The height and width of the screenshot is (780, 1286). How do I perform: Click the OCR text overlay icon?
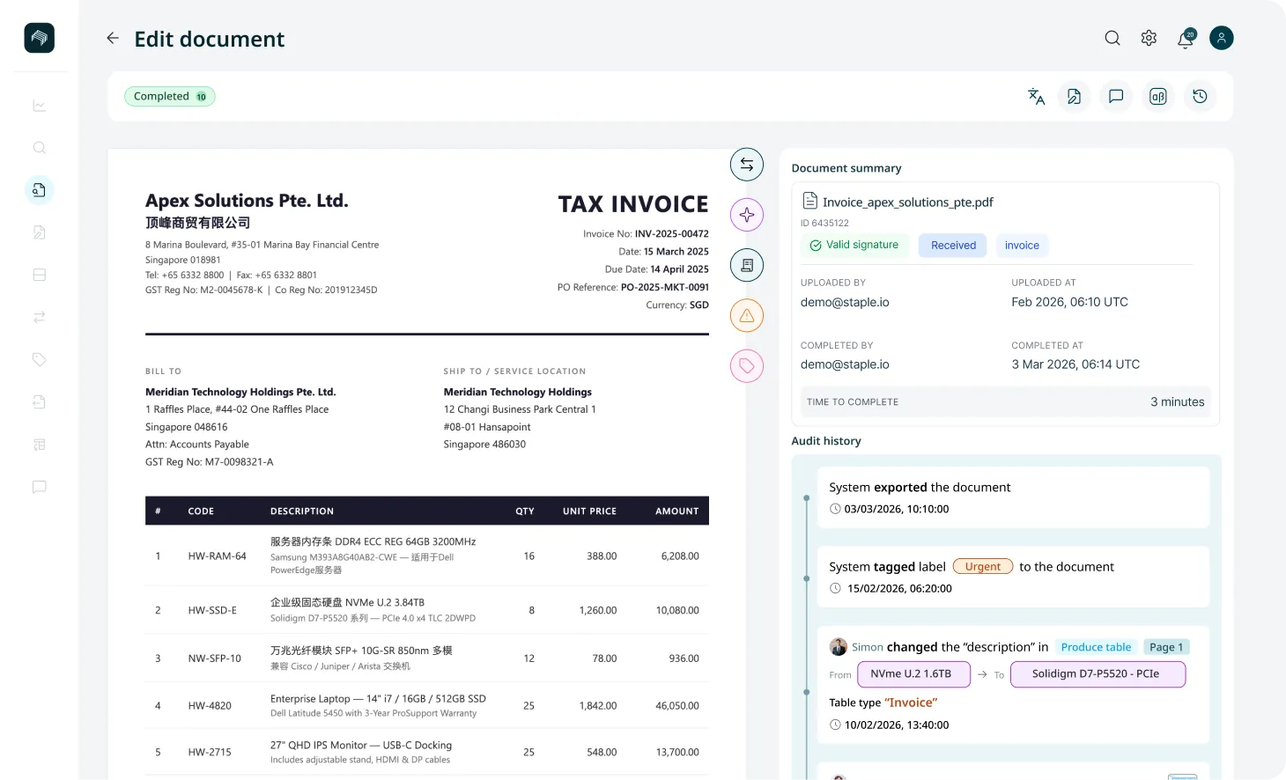click(1158, 96)
